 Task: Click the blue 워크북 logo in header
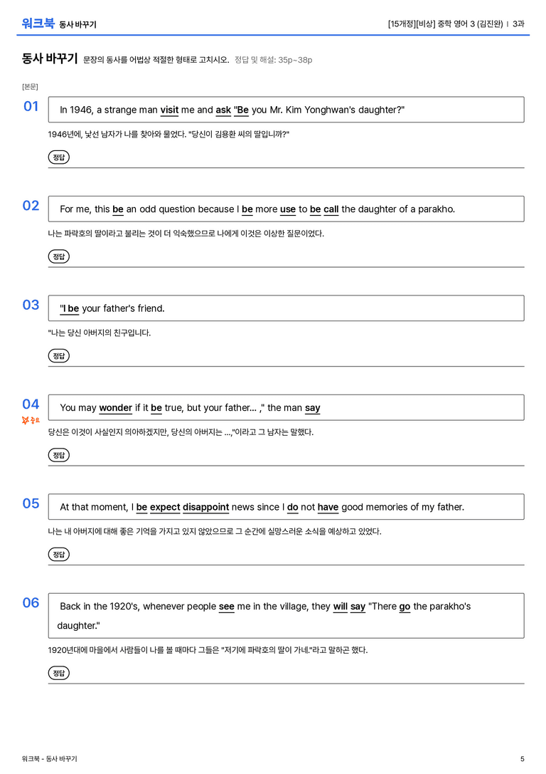click(x=38, y=23)
